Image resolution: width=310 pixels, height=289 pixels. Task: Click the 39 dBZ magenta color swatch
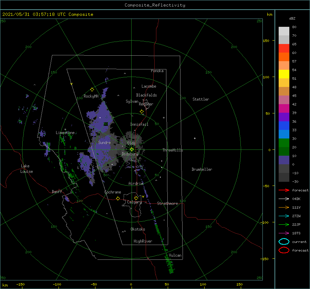[x=284, y=108]
